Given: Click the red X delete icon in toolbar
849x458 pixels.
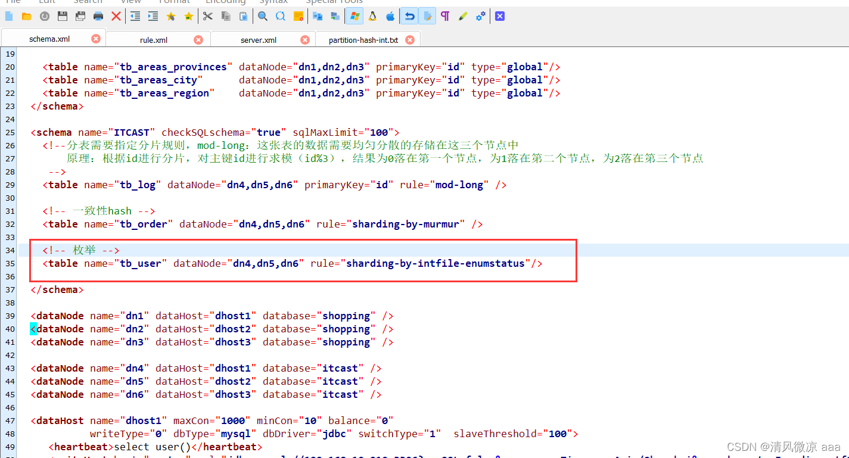Looking at the screenshot, I should tap(116, 17).
